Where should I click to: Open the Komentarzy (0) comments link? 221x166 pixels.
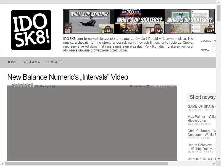[x=140, y=86]
